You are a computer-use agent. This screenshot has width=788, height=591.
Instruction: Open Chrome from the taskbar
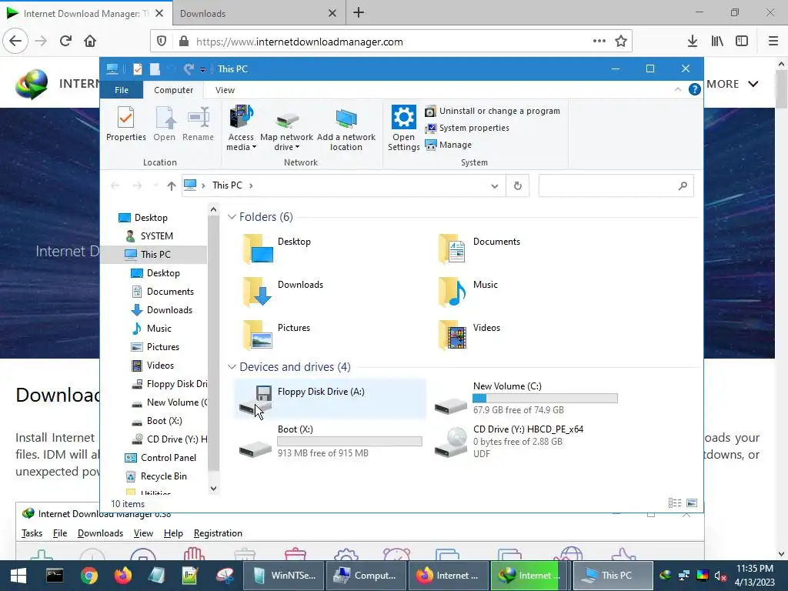click(89, 576)
